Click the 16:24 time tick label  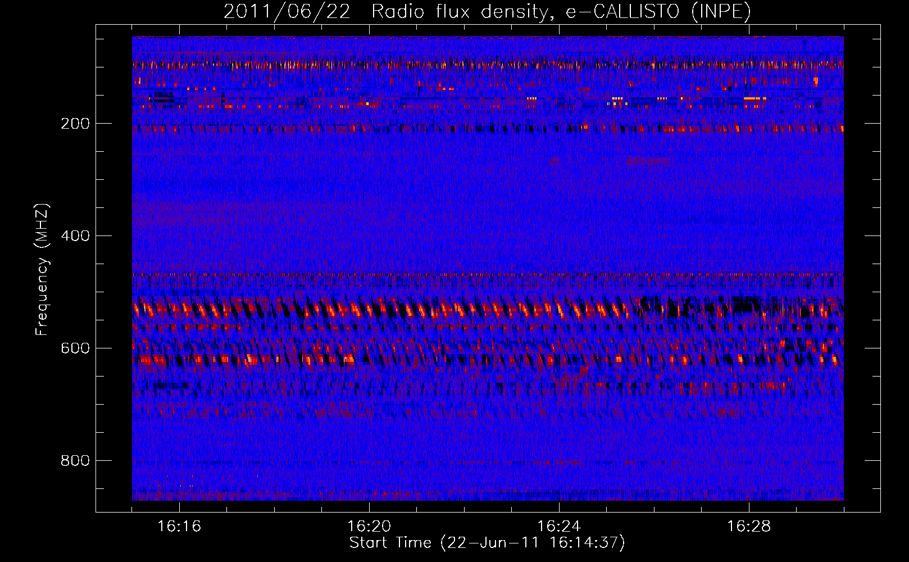(559, 527)
